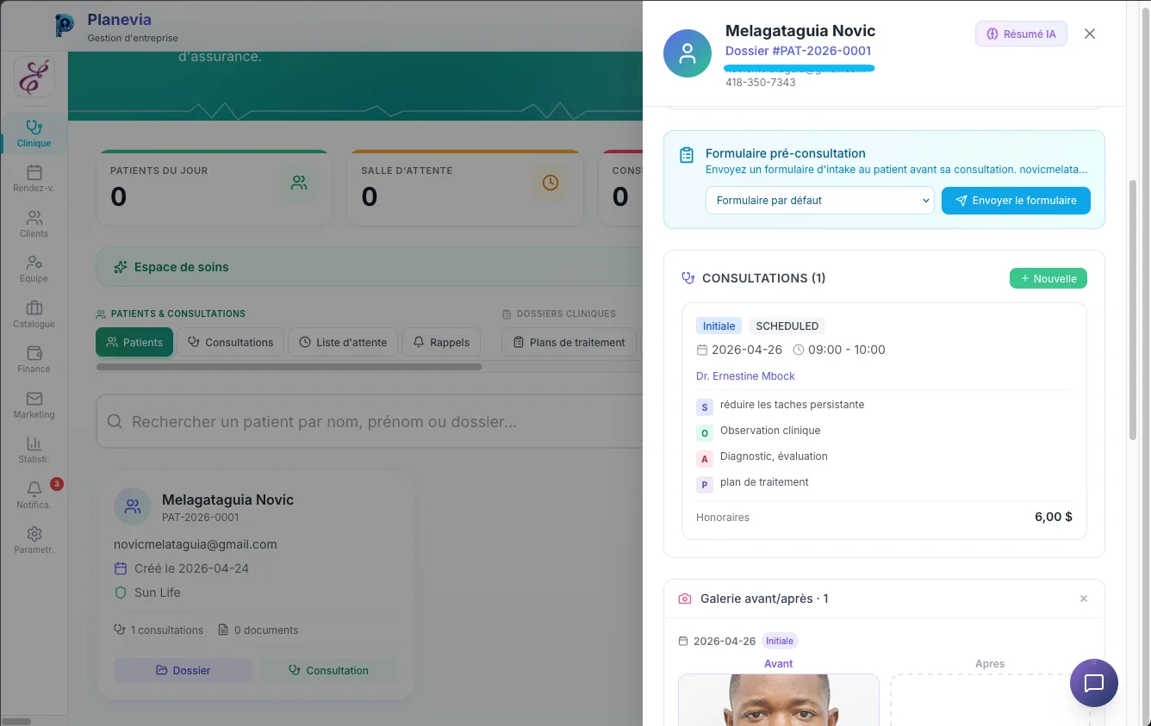The width and height of the screenshot is (1151, 726).
Task: Click the Résumé IA button
Action: (1021, 34)
